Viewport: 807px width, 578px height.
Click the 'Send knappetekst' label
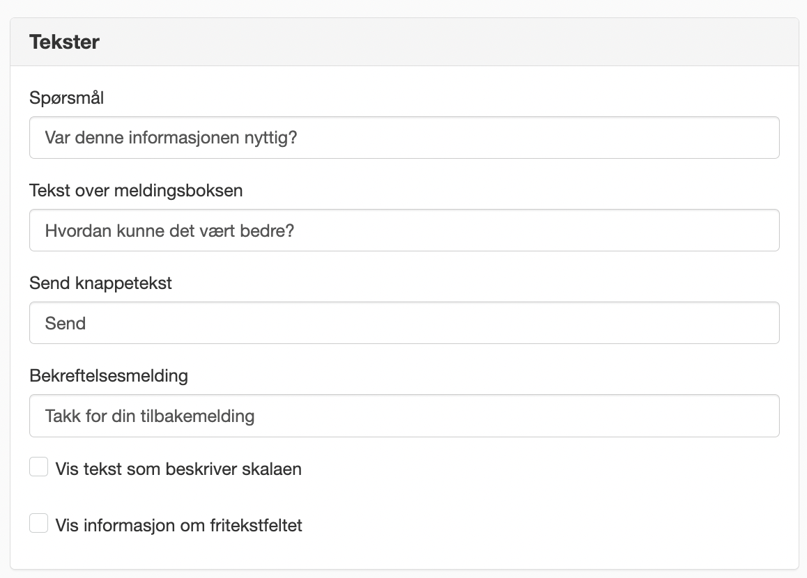click(100, 283)
